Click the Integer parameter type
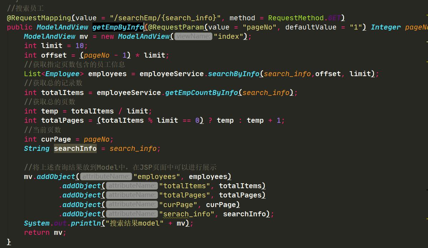The width and height of the screenshot is (428, 248). click(386, 27)
